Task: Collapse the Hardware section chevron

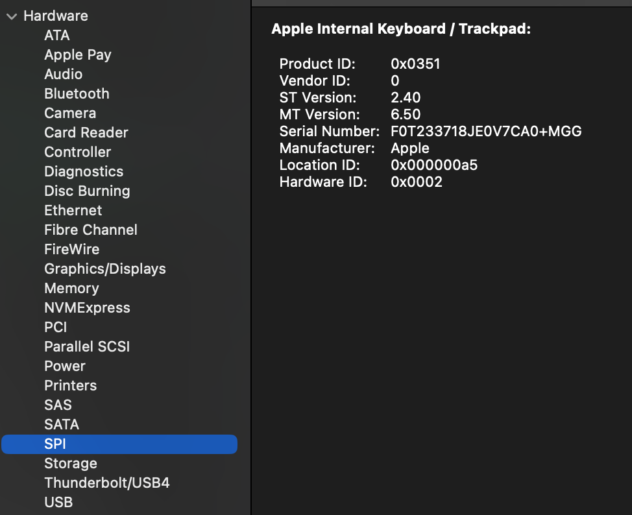Action: point(12,16)
